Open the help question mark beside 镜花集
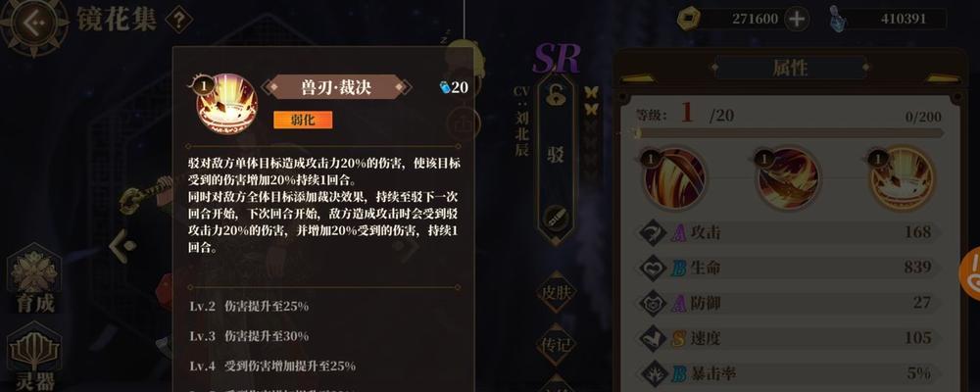Image resolution: width=980 pixels, height=392 pixels. (178, 22)
